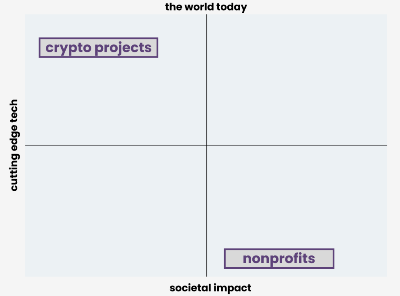Click the bottom end of the vertical axis line
This screenshot has height=296, width=400.
(x=207, y=275)
